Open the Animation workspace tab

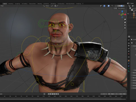(46, 4)
